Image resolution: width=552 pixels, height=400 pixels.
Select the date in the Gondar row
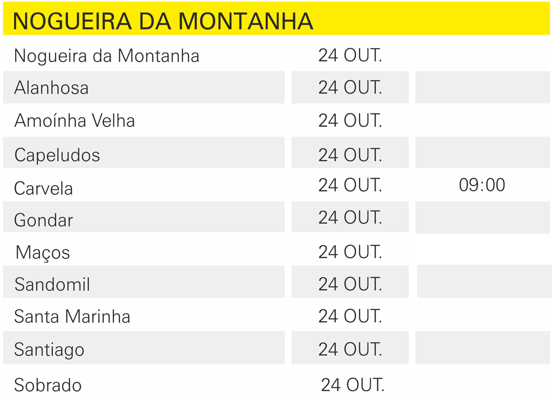point(350,218)
